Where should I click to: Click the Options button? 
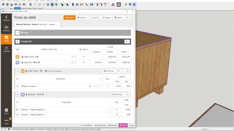point(118,17)
